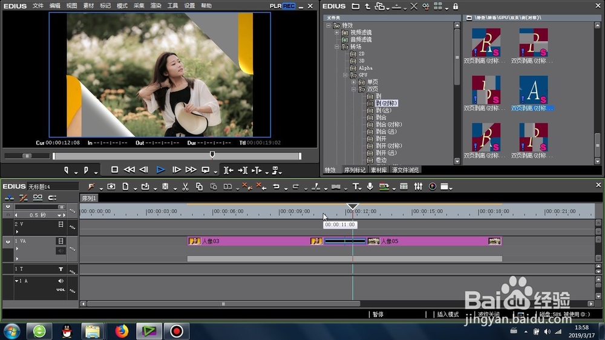Collapse the 双页 tree node

click(x=353, y=89)
